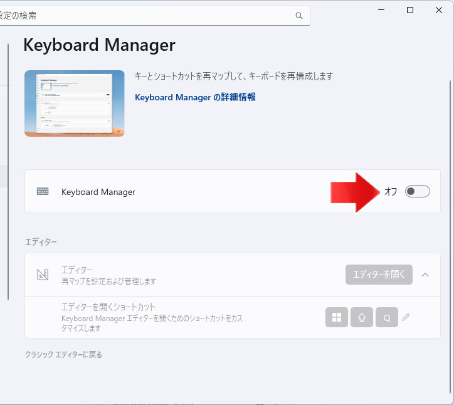The height and width of the screenshot is (405, 454).
Task: Click the settings search field
Action: 155,16
